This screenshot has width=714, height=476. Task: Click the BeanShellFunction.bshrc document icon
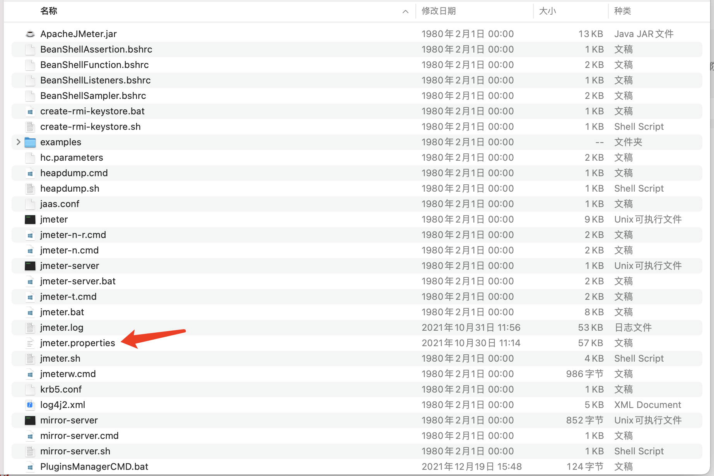point(30,65)
